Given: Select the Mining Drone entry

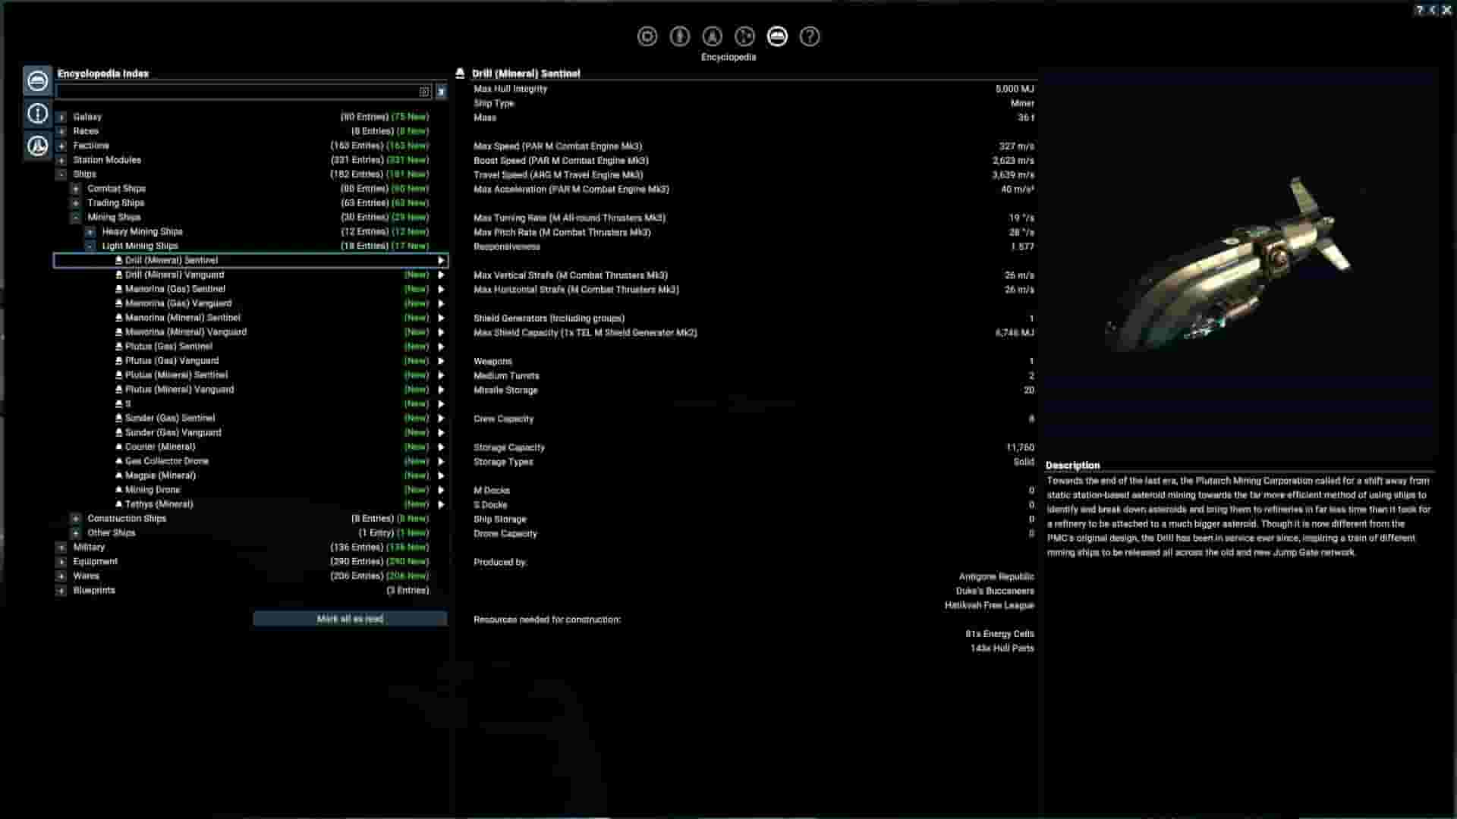Looking at the screenshot, I should pos(153,490).
